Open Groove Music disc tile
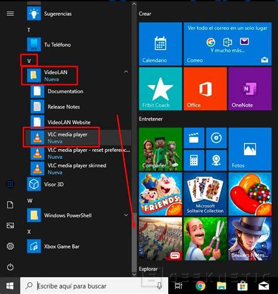This screenshot has width=278, height=294. click(x=216, y=138)
